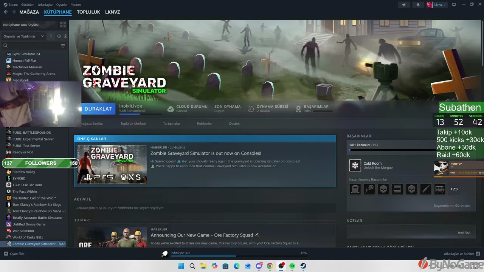Open the Arkadaşlar menu
Image resolution: width=484 pixels, height=272 pixels.
[x=45, y=5]
